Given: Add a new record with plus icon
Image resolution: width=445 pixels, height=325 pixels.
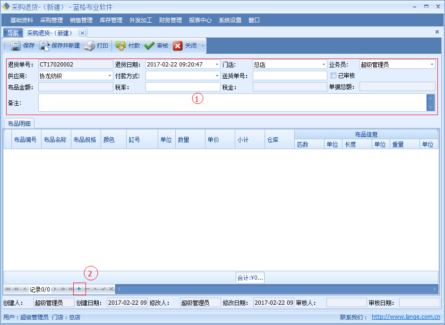Looking at the screenshot, I should (x=79, y=289).
